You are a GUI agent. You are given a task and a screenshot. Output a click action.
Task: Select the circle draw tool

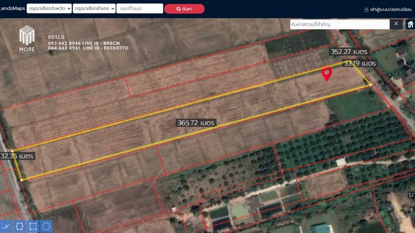(46, 227)
